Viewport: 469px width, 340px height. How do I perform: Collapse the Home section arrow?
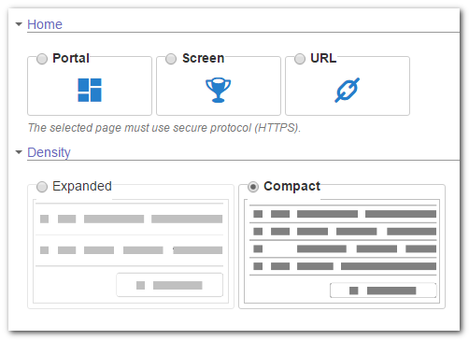19,24
